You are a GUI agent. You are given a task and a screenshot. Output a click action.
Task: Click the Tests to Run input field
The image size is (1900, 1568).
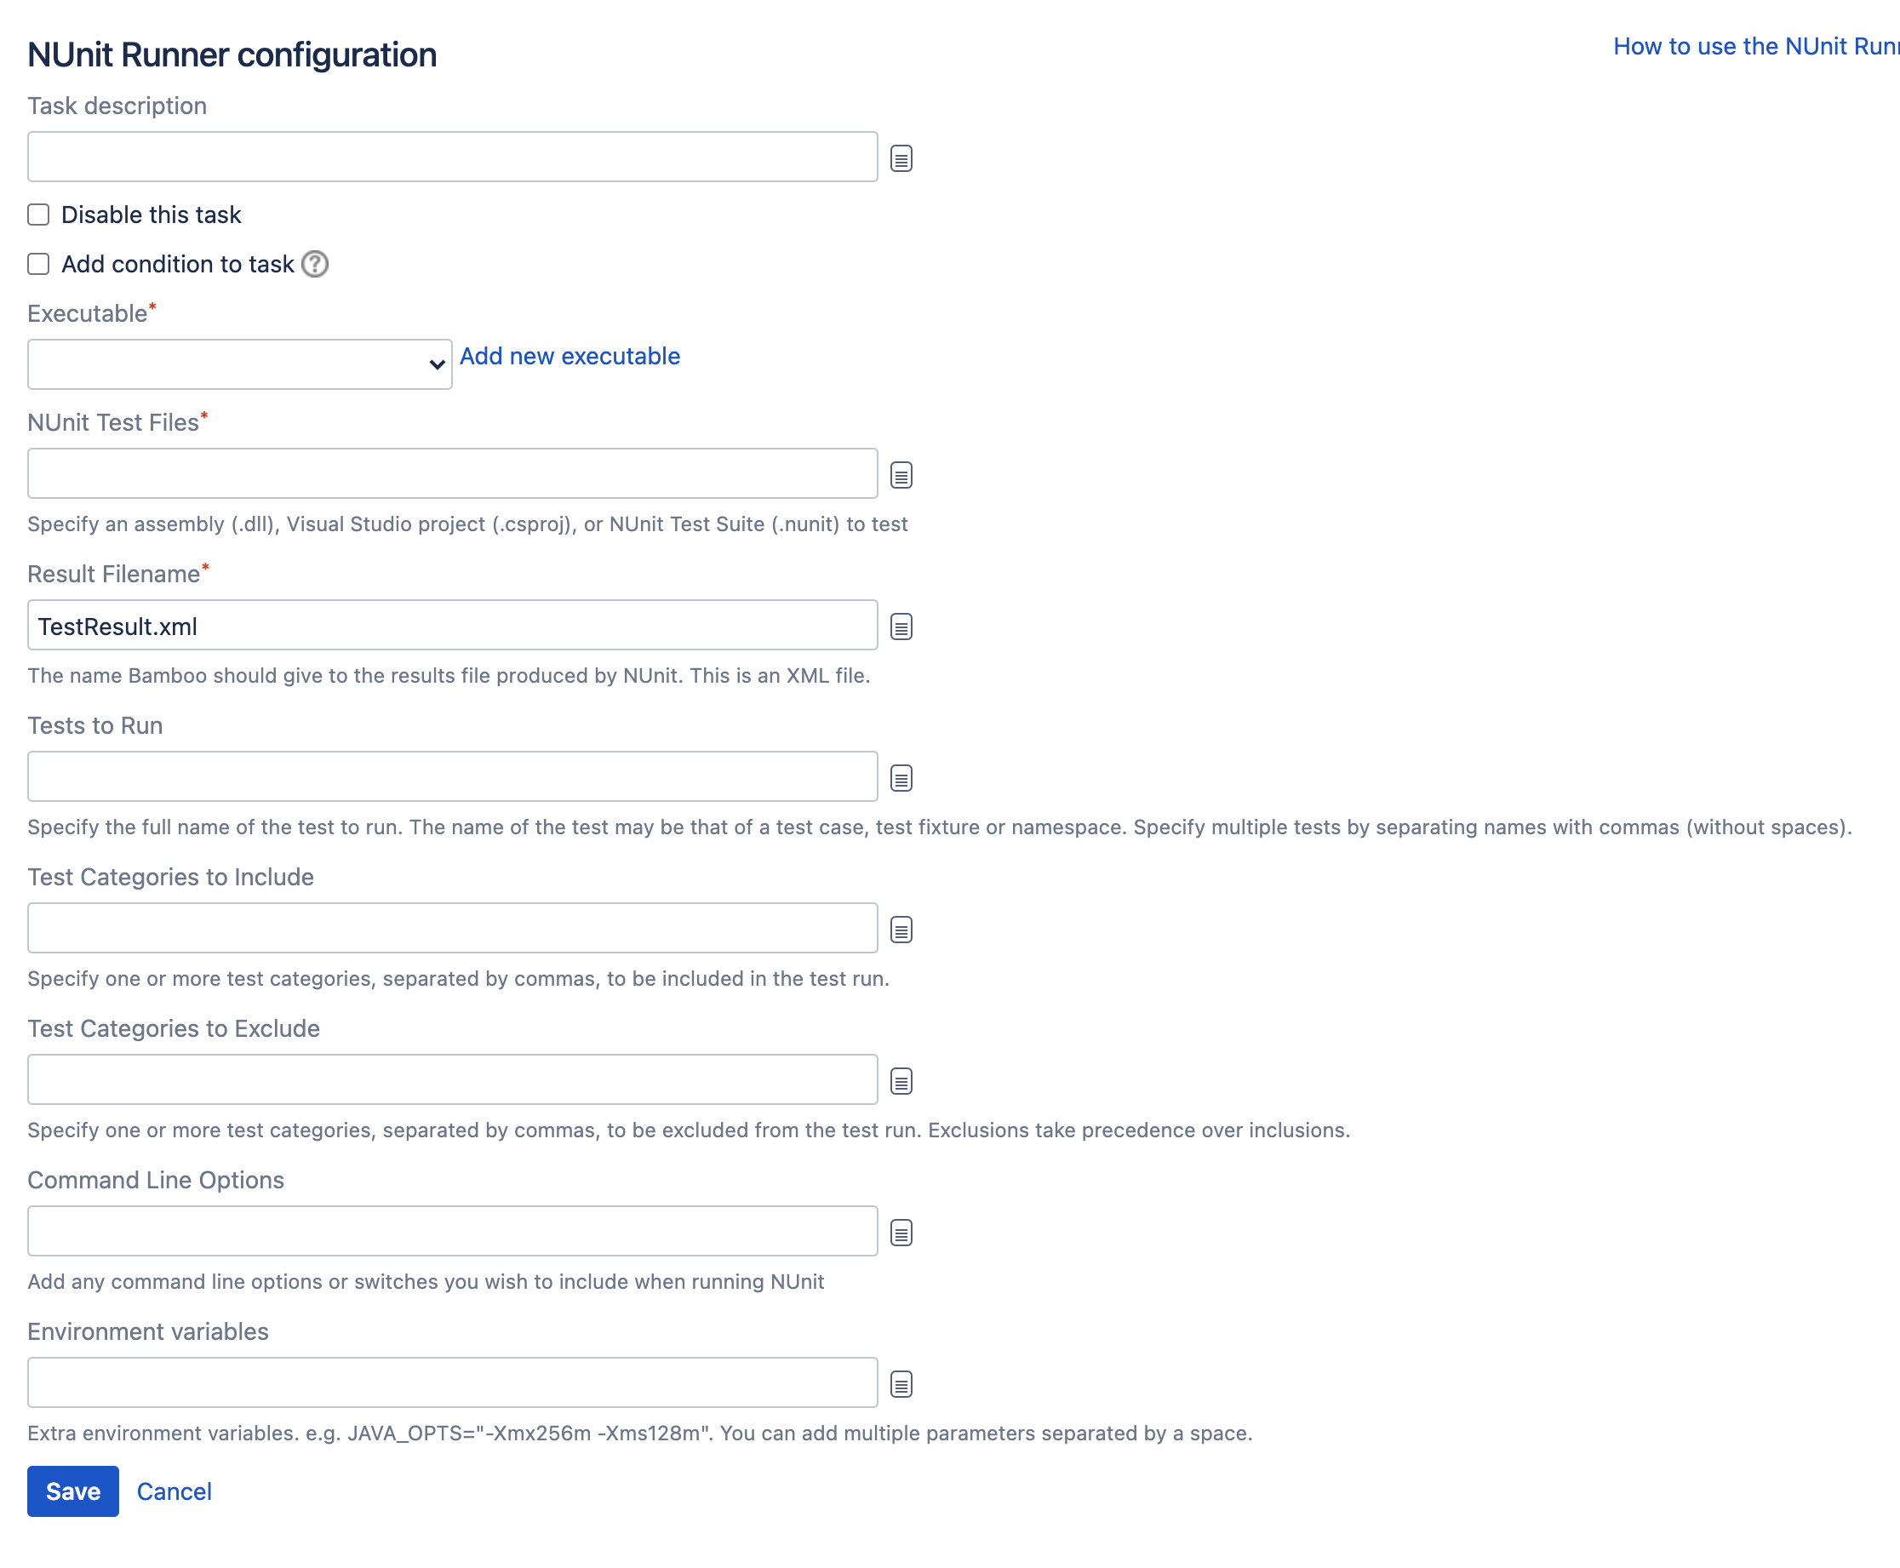(x=453, y=776)
